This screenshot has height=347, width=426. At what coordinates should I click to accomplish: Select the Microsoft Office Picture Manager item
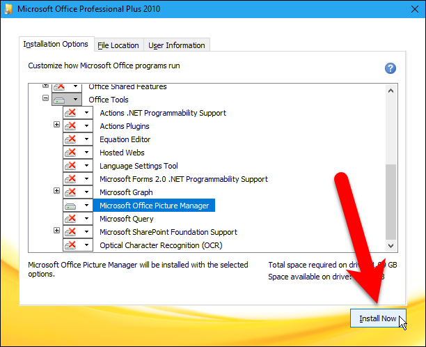(x=154, y=206)
